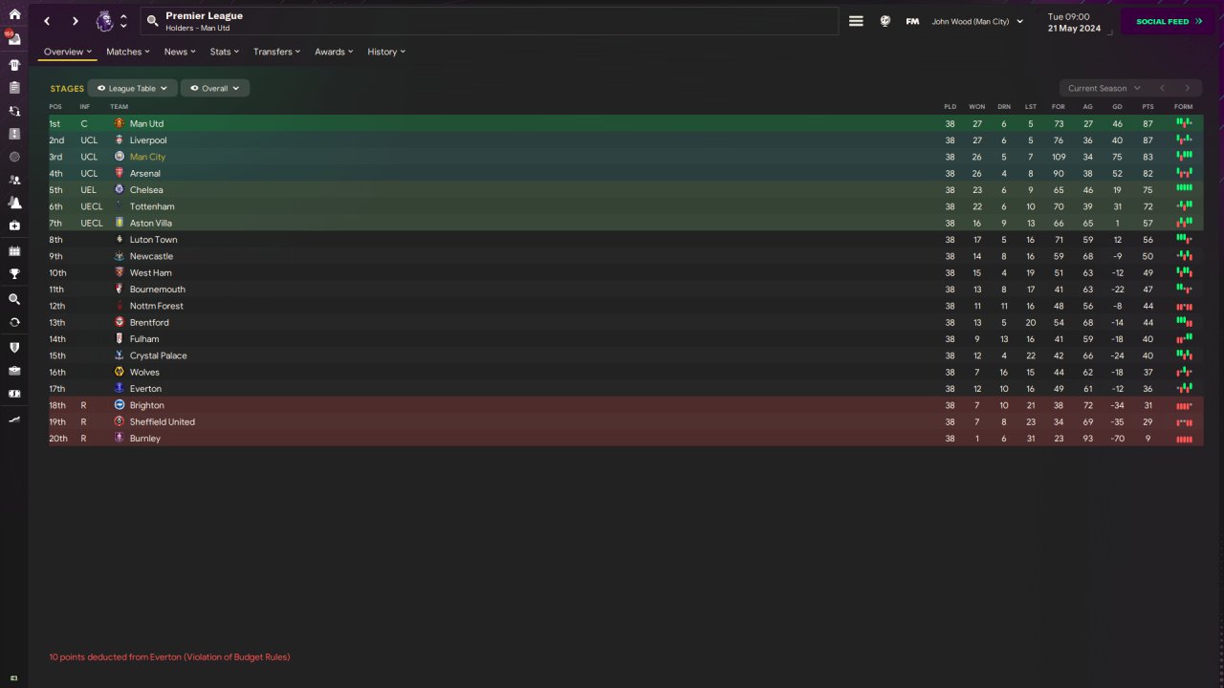Viewport: 1224px width, 688px height.
Task: Expand the John Wood (Man City) manager dropdown
Action: click(x=977, y=21)
